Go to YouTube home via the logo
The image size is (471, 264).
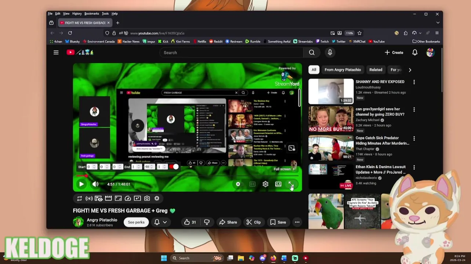click(x=80, y=52)
